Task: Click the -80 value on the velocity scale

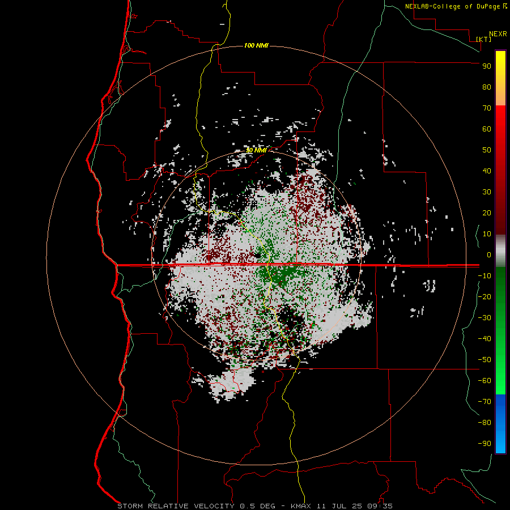Action: (x=484, y=423)
